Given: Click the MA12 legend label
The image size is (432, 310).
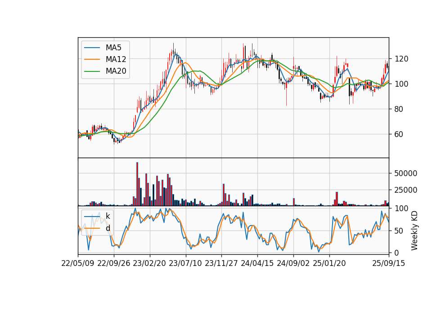Looking at the screenshot, I should tap(116, 59).
